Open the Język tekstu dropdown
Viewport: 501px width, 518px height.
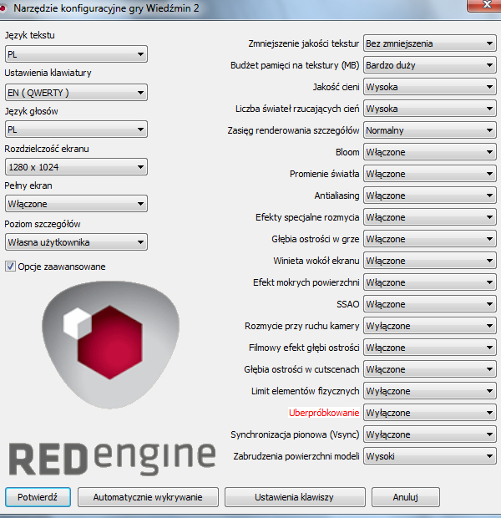pyautogui.click(x=76, y=56)
